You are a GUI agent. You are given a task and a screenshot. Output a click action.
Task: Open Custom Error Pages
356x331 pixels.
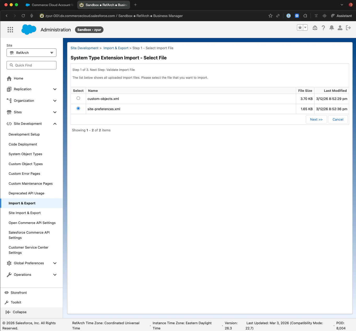(x=24, y=174)
